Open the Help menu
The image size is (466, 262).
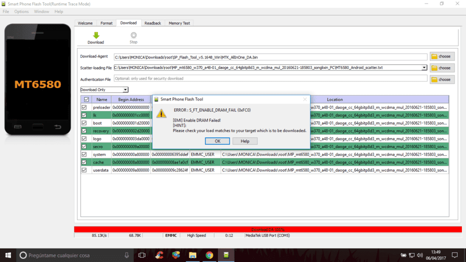click(x=59, y=11)
